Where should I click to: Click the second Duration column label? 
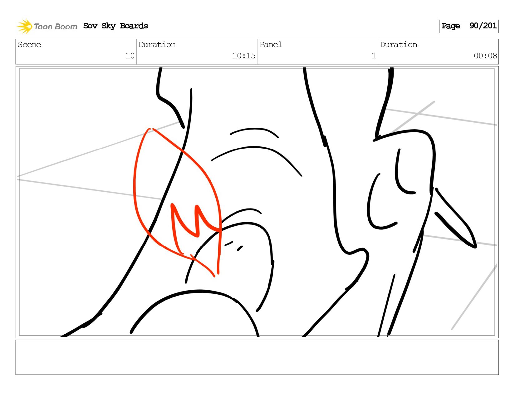399,45
